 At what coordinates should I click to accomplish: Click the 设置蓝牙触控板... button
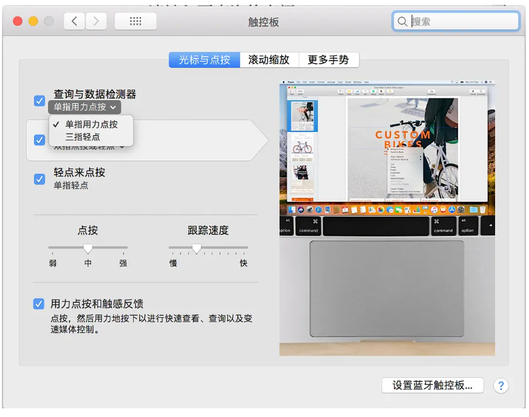(432, 385)
